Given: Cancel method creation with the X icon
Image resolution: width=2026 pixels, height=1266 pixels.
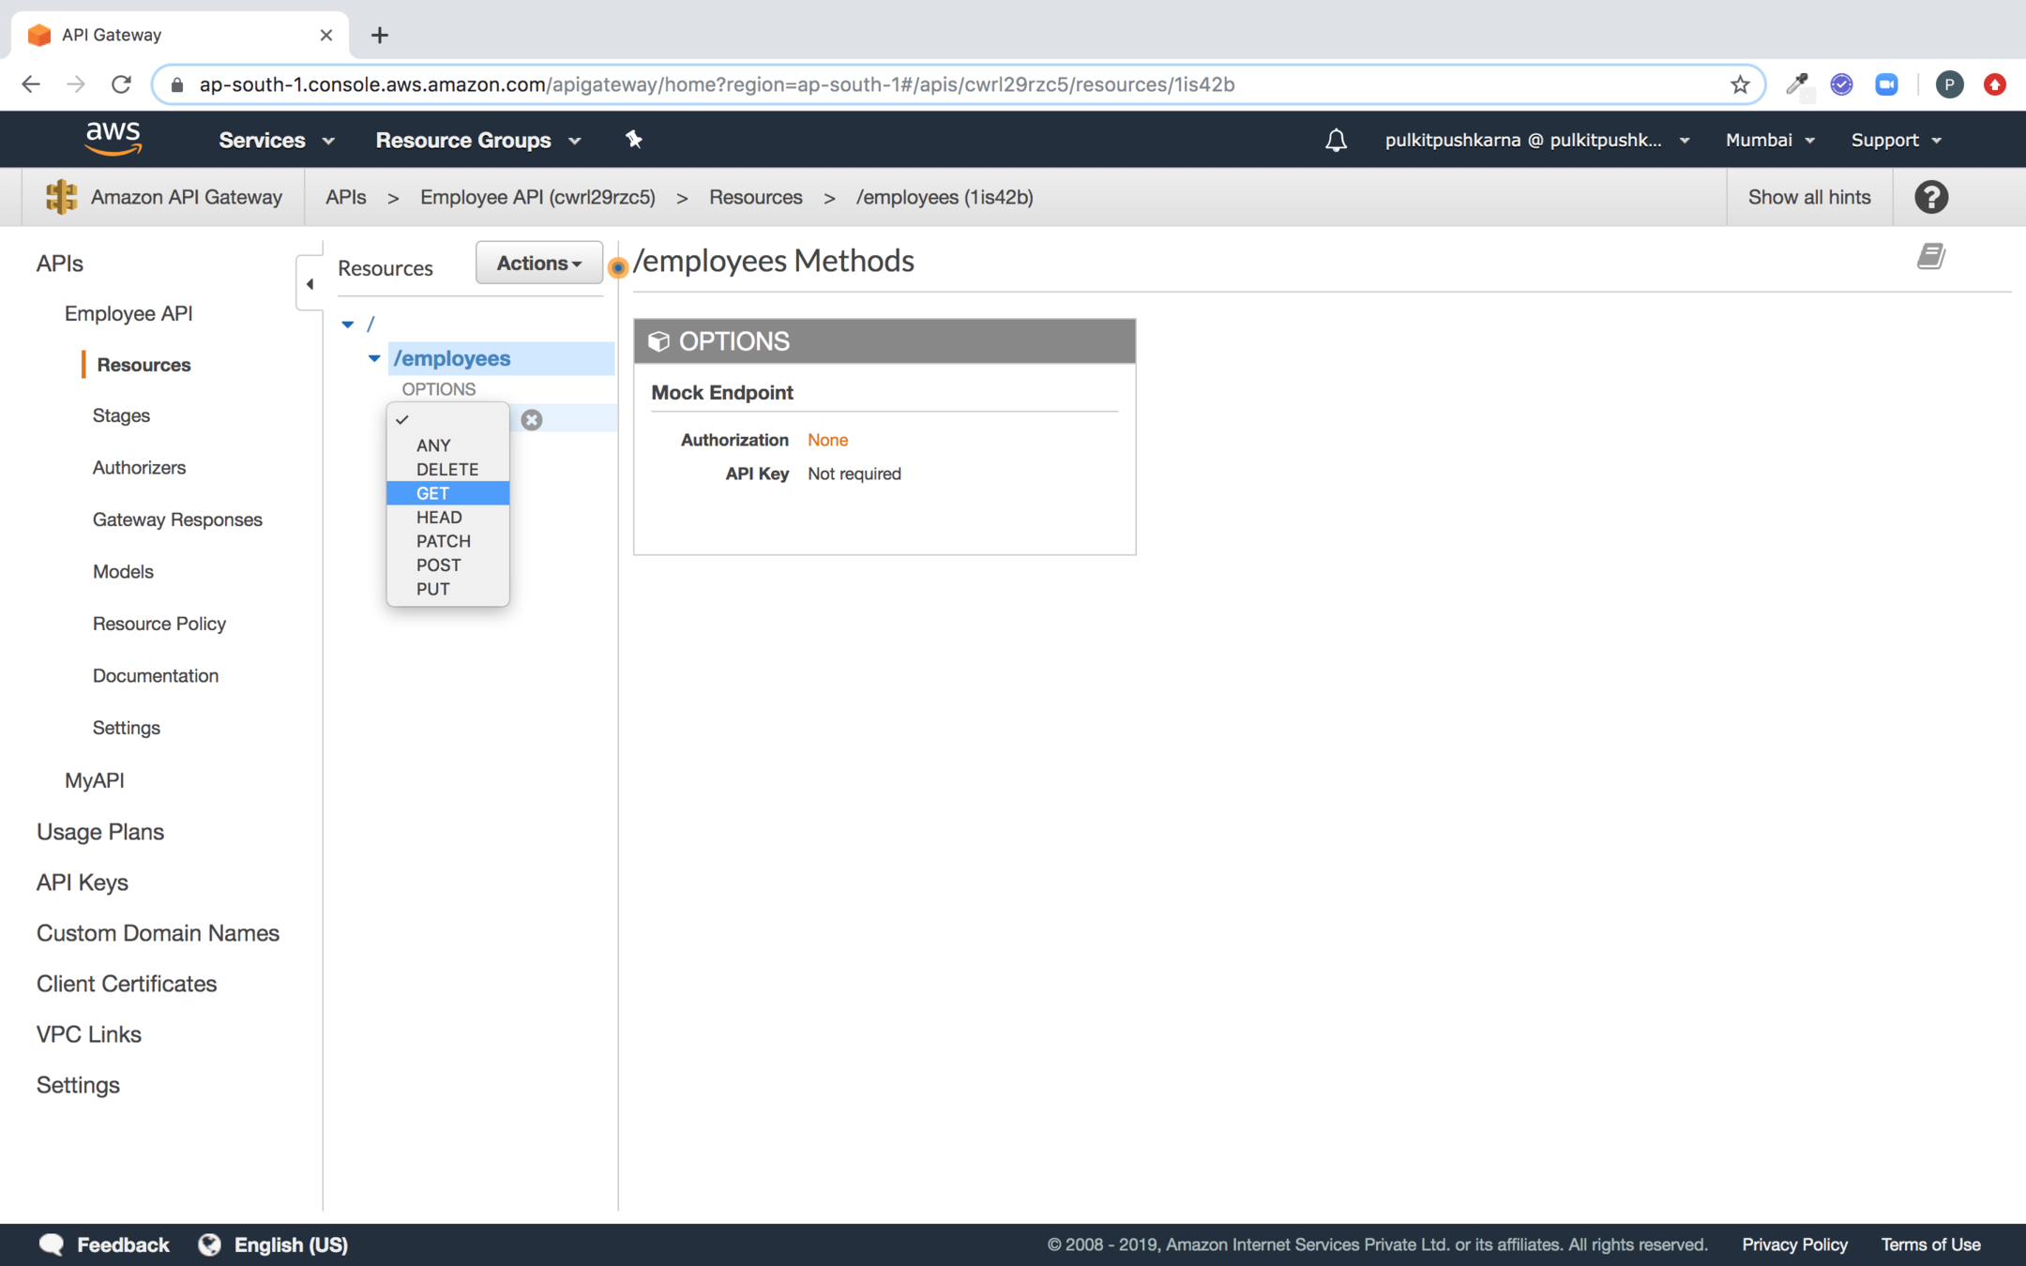Looking at the screenshot, I should tap(532, 419).
